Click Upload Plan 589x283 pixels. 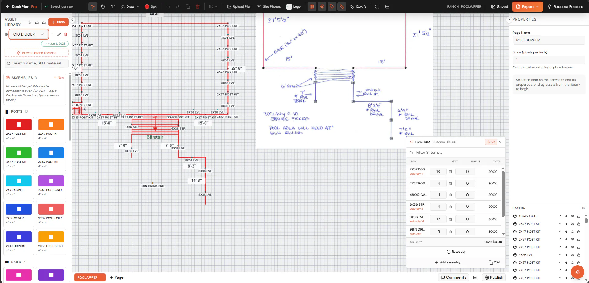point(239,6)
